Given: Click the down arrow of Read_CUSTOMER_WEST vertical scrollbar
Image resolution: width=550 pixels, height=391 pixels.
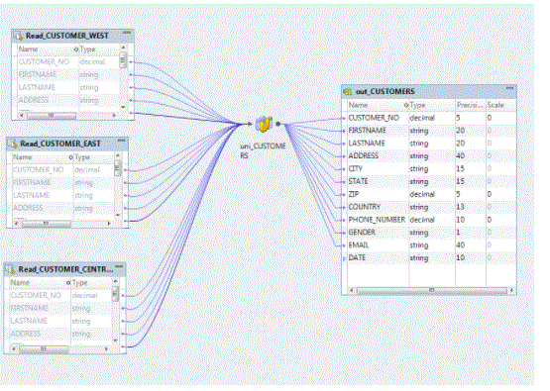Looking at the screenshot, I should pos(123,107).
